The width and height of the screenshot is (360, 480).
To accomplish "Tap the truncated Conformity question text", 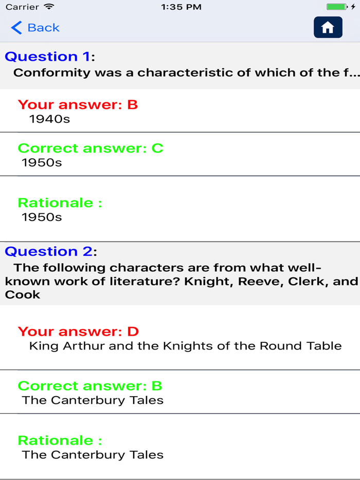I will click(x=180, y=72).
